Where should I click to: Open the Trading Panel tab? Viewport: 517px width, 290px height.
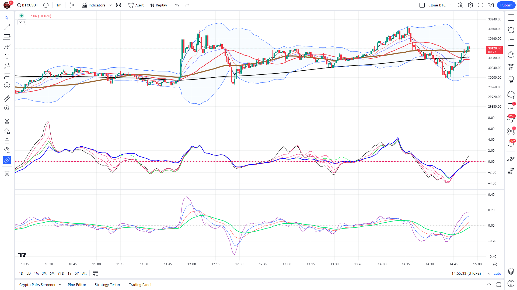(x=140, y=285)
